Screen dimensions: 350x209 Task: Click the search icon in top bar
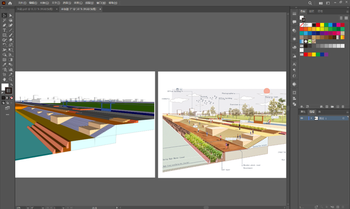310,3
